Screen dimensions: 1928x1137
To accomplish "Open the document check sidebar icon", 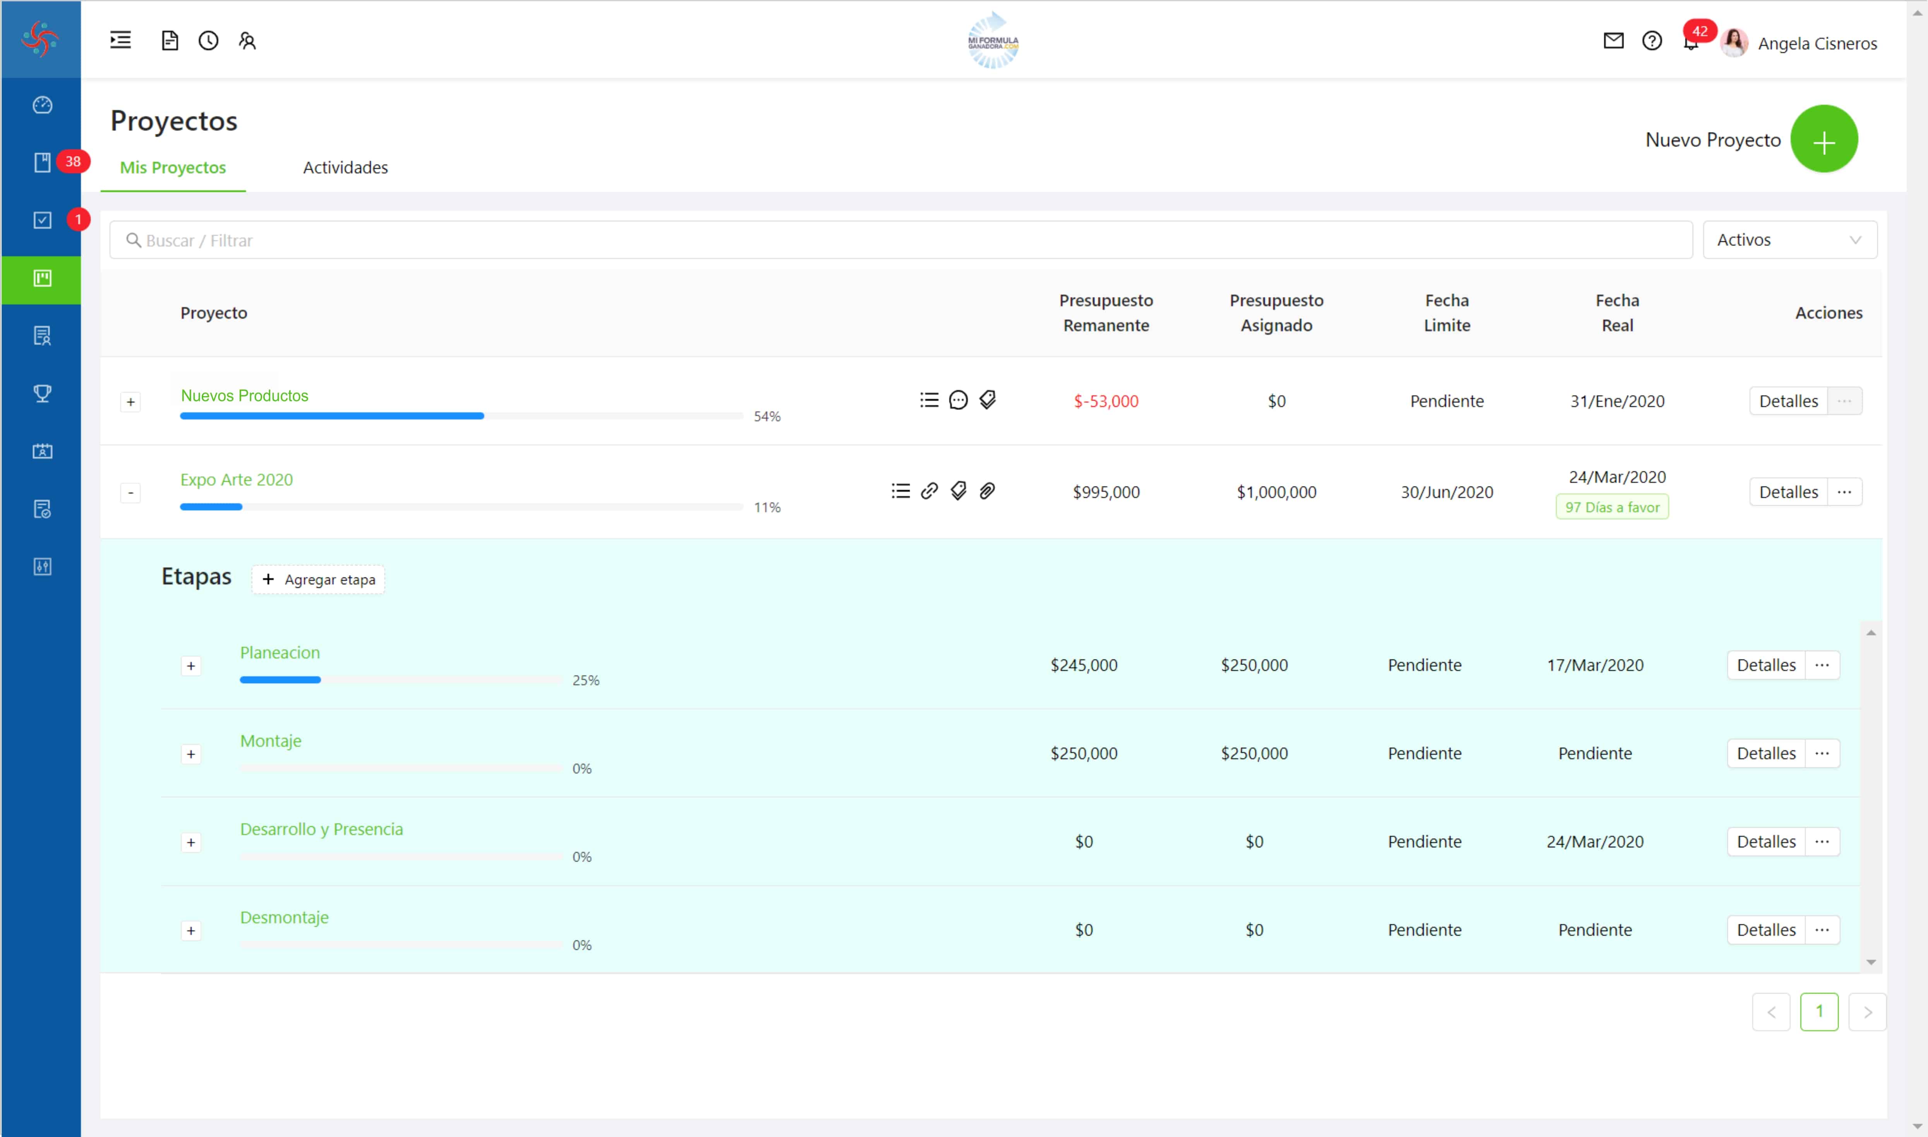I will 42,509.
